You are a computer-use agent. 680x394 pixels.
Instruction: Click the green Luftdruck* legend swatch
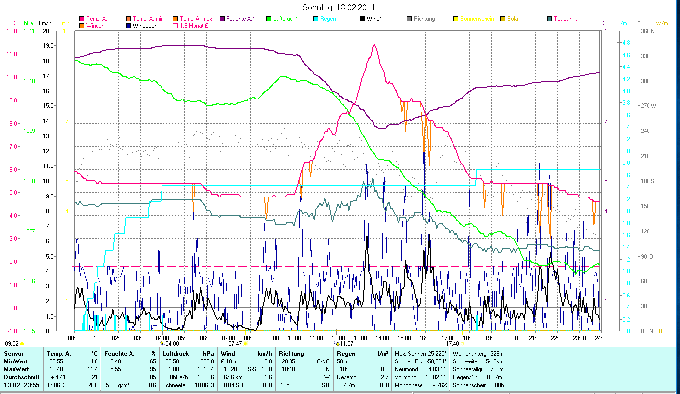coord(269,19)
